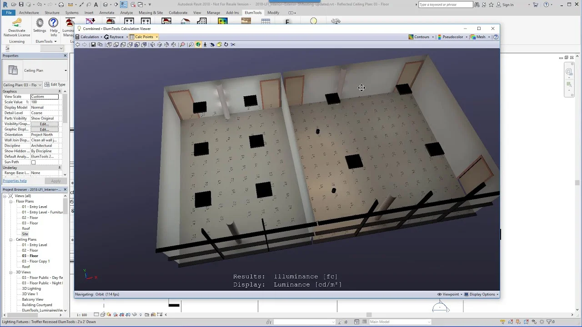Image resolution: width=582 pixels, height=327 pixels.
Task: Click the forward arrow in the viewer toolbar
Action: click(x=84, y=45)
